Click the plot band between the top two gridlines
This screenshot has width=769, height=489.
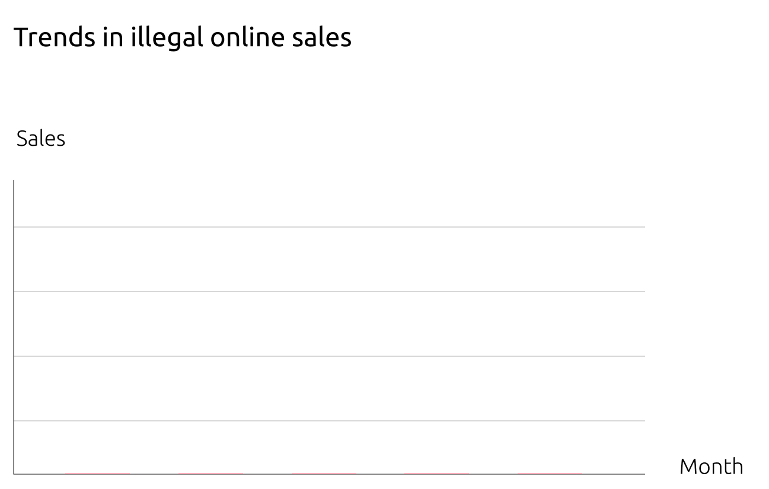(329, 259)
